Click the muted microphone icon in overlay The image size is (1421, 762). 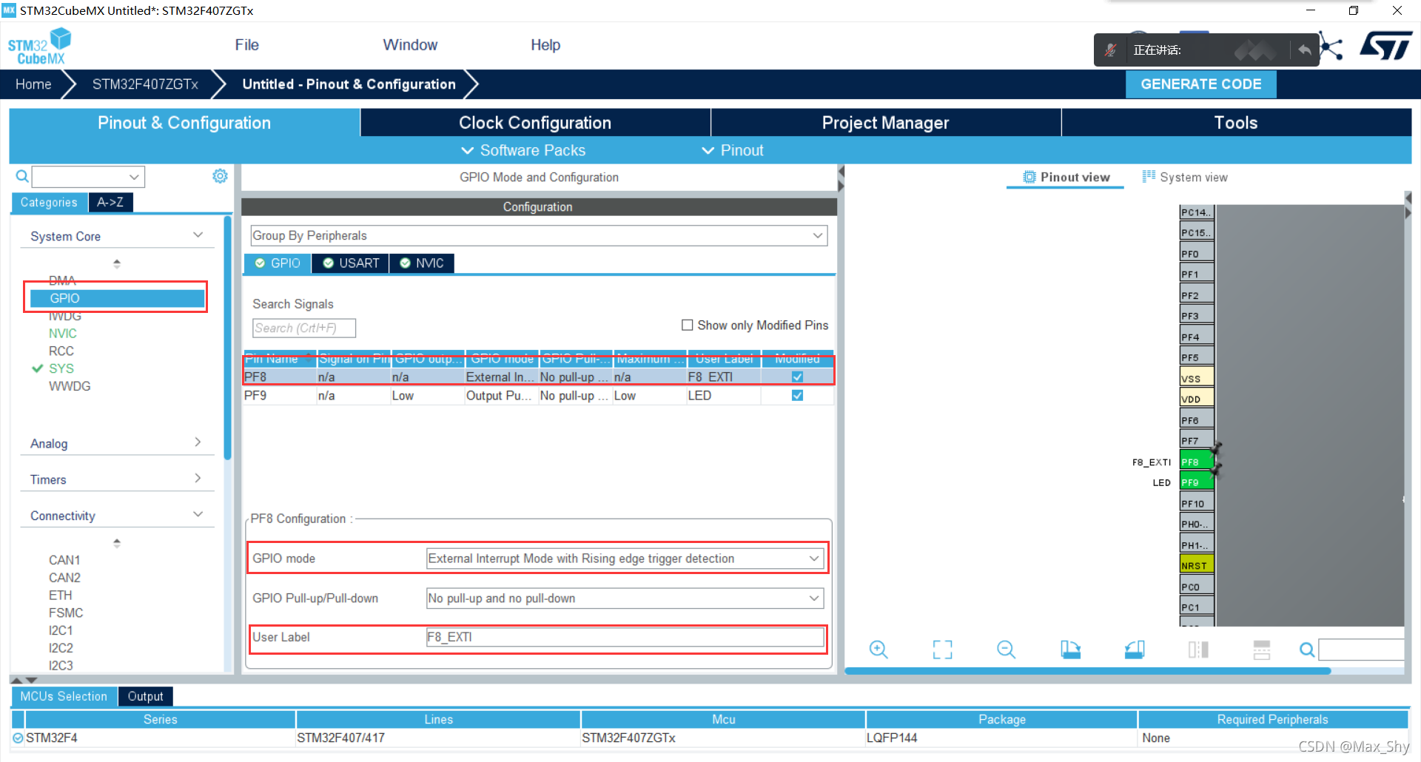click(x=1110, y=50)
